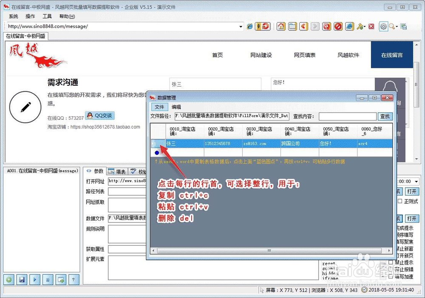Viewport: 425px width, 298px height.
Task: Open the 系统 menu
Action: coord(13,16)
